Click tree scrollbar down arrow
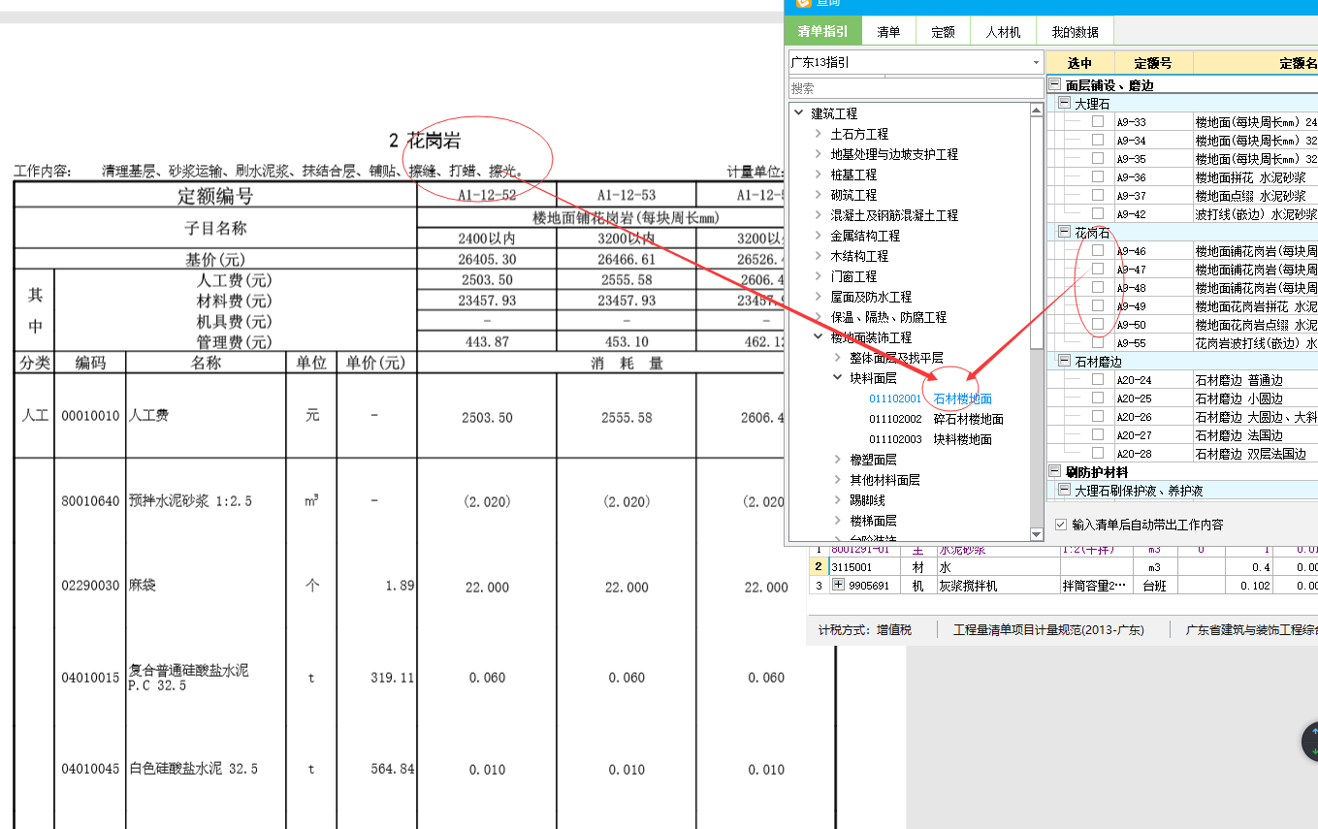 pyautogui.click(x=1037, y=533)
